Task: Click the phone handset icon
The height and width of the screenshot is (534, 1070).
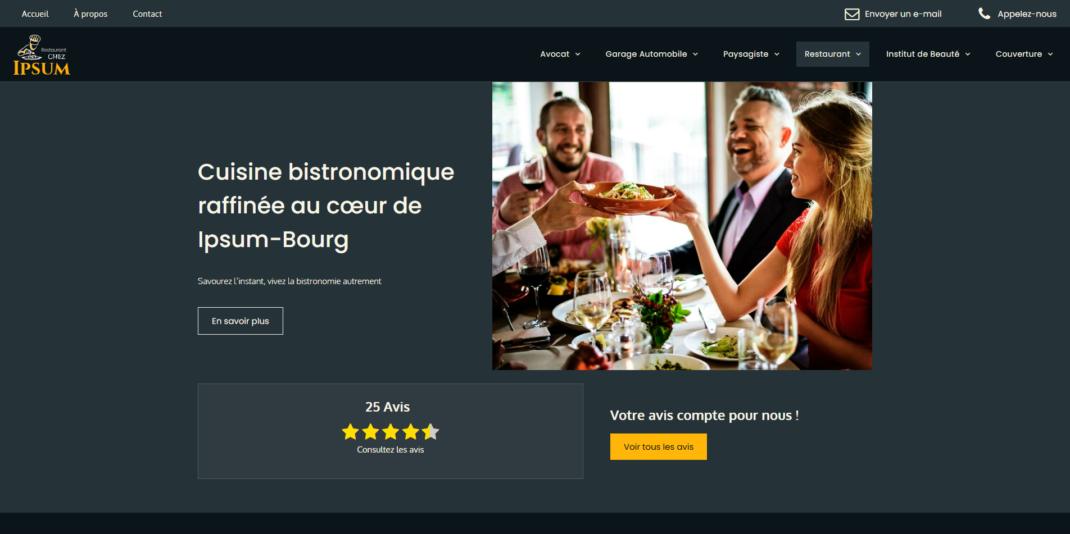Action: pyautogui.click(x=984, y=13)
